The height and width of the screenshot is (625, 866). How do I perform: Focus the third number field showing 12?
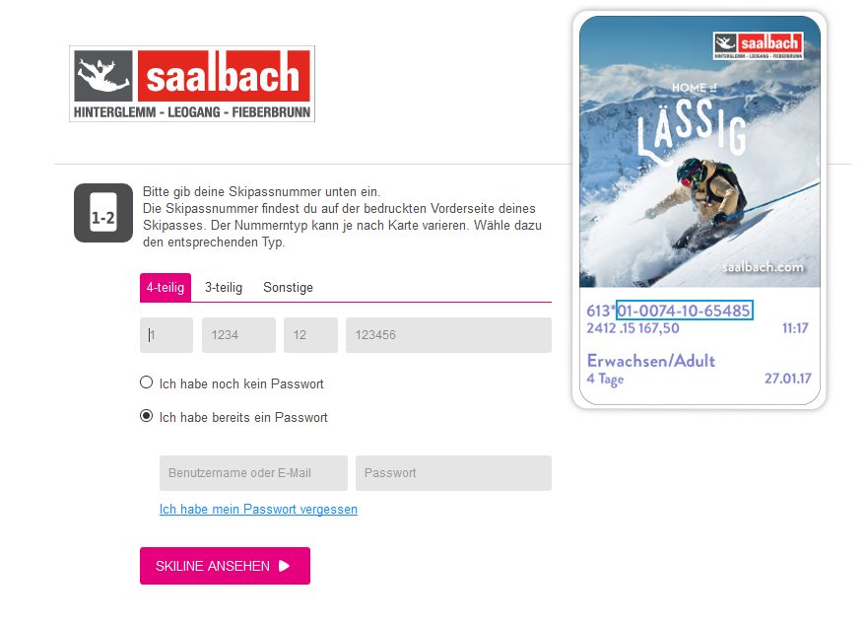tap(310, 335)
